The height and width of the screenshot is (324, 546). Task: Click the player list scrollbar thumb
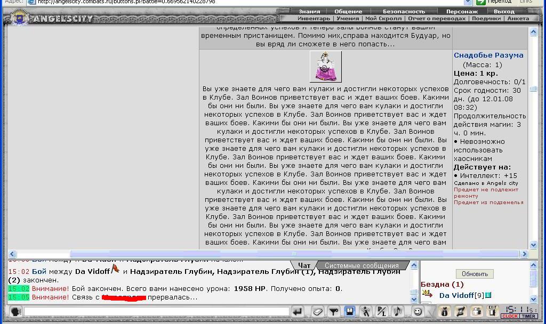pyautogui.click(x=533, y=278)
